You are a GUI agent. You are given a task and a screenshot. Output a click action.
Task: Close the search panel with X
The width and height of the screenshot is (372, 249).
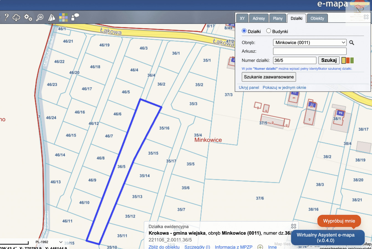click(x=366, y=17)
